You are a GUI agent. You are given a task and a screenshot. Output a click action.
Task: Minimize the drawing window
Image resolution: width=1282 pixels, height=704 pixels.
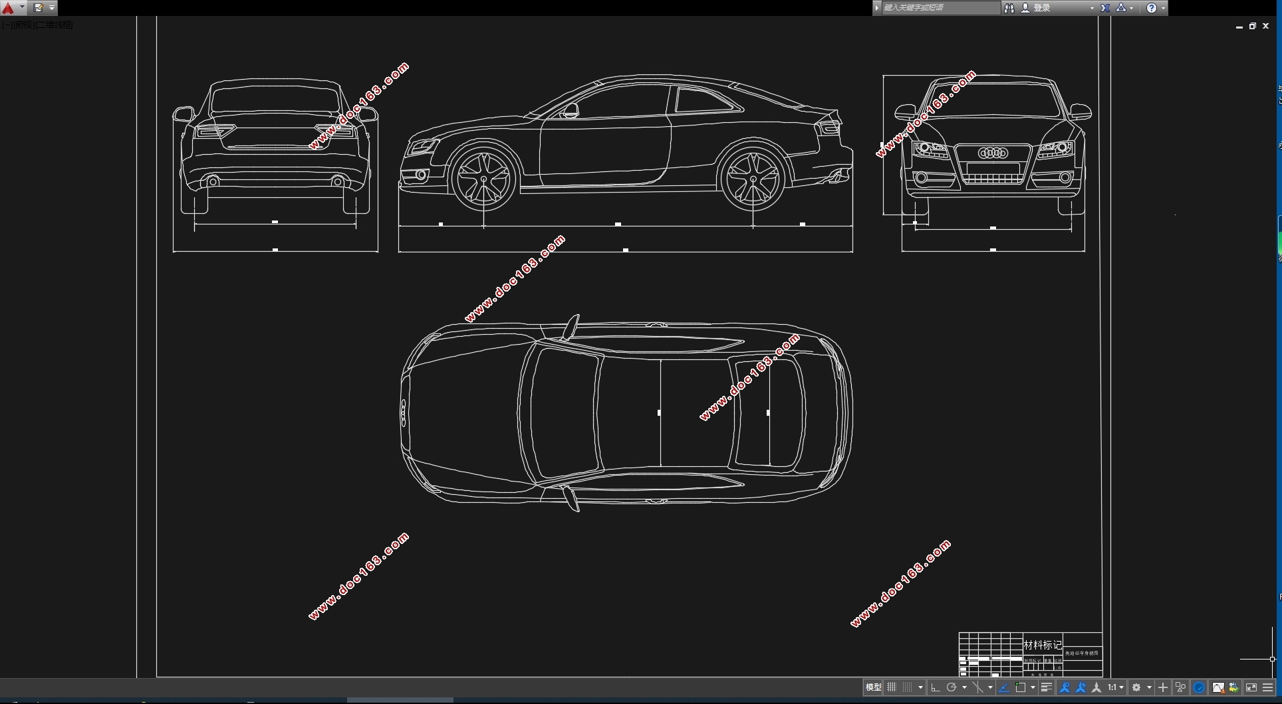coord(1239,27)
